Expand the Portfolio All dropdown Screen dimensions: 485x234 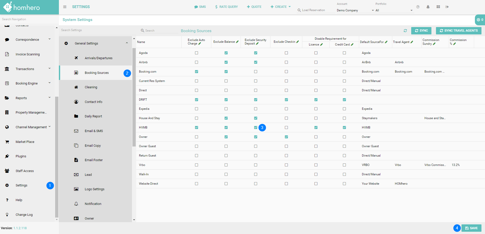click(394, 10)
